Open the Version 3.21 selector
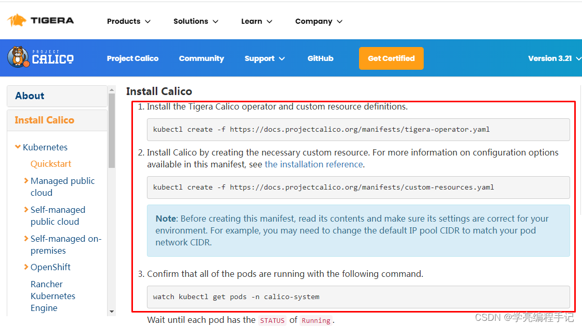The width and height of the screenshot is (582, 327). click(x=555, y=58)
